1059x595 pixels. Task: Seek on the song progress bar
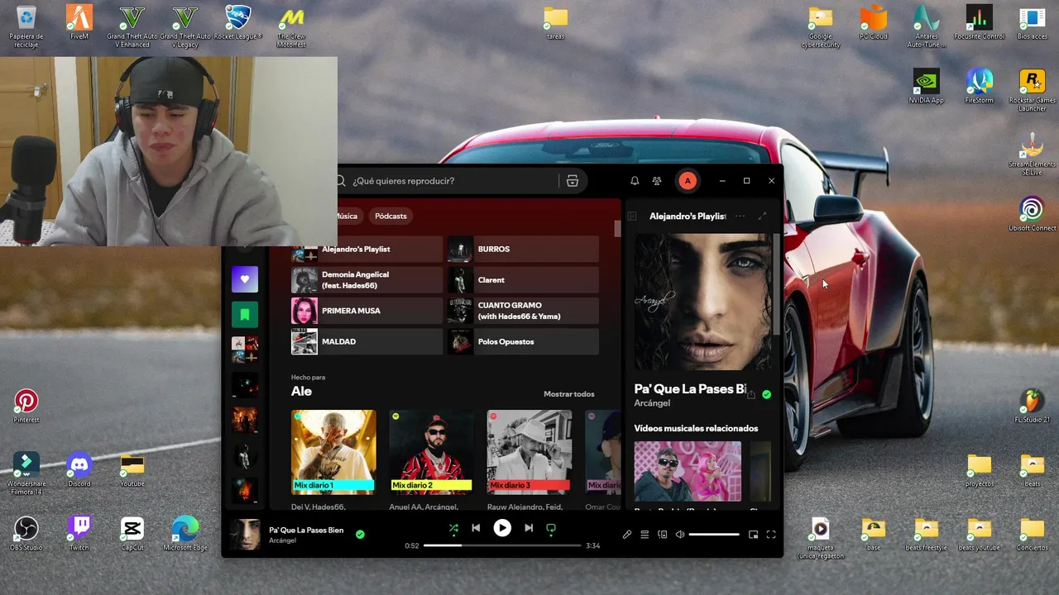pyautogui.click(x=502, y=545)
